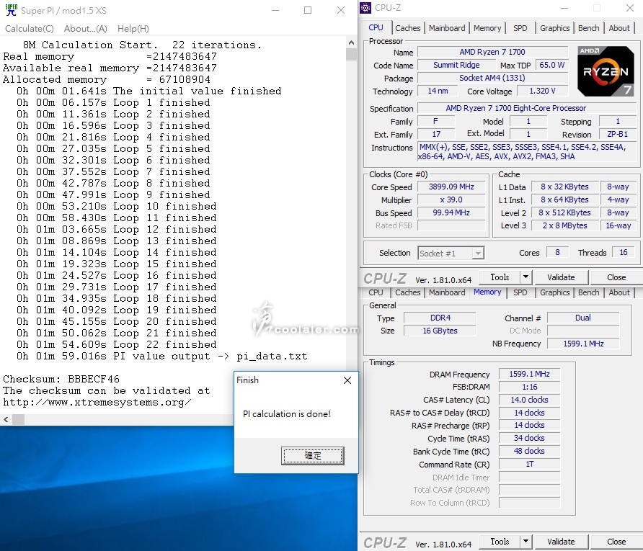
Task: Click the memory Size value 16 GBytes
Action: [440, 331]
